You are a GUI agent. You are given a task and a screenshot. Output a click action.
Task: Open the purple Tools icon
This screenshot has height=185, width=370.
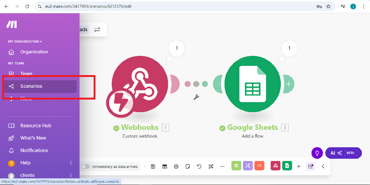248,166
